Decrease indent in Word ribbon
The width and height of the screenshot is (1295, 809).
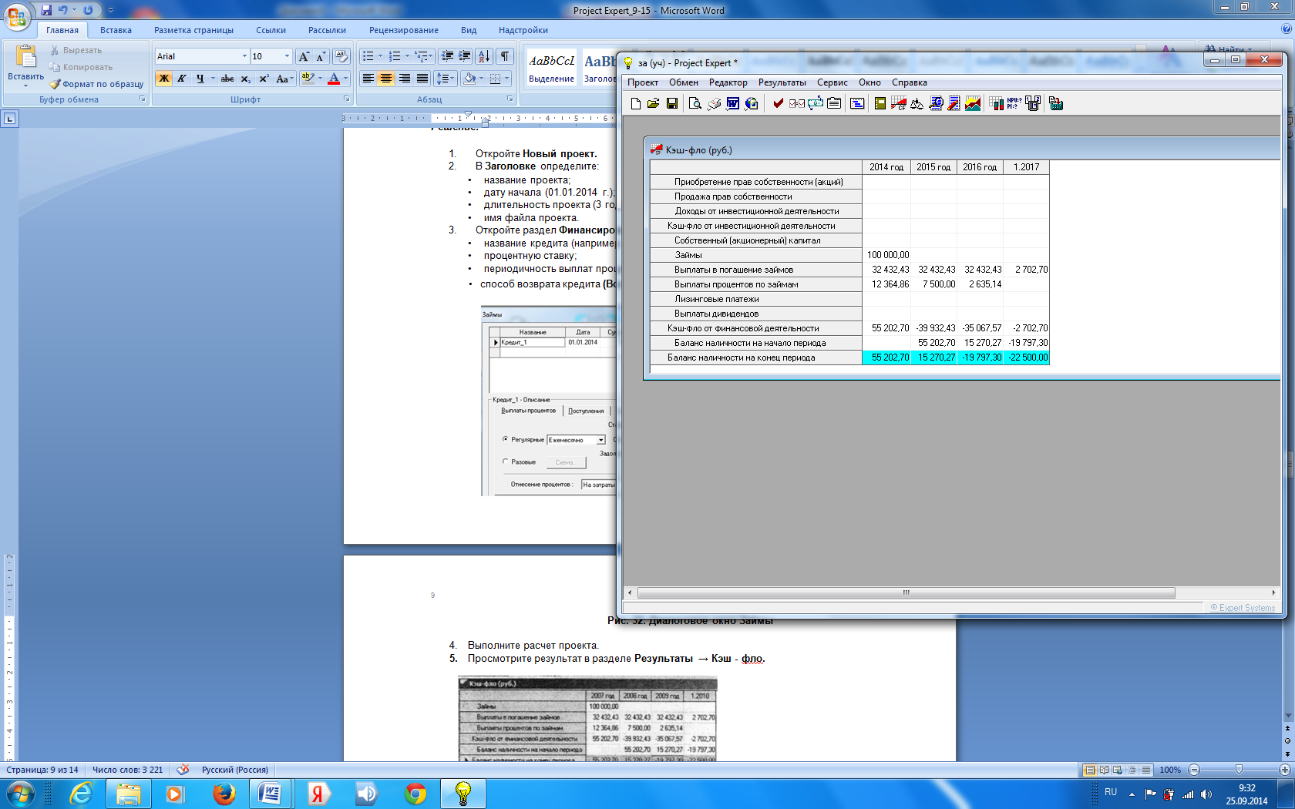tap(447, 56)
